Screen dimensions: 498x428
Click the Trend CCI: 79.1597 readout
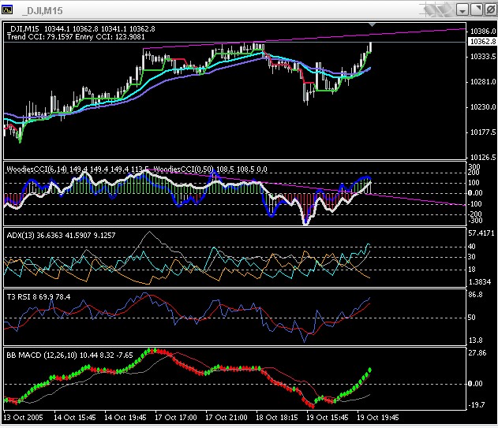click(x=40, y=37)
